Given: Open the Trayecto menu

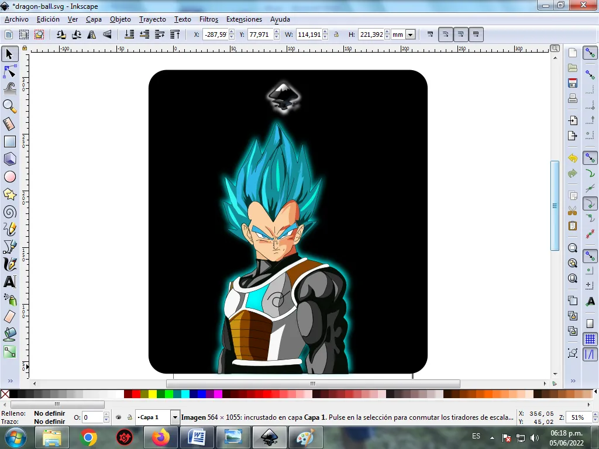Looking at the screenshot, I should pyautogui.click(x=153, y=19).
